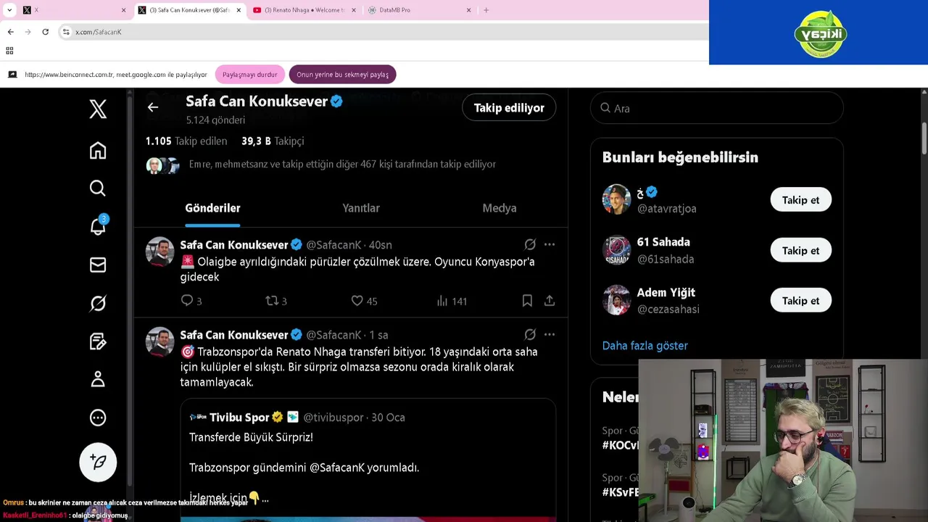928x522 pixels.
Task: Open Grok icon in left sidebar
Action: click(x=98, y=303)
